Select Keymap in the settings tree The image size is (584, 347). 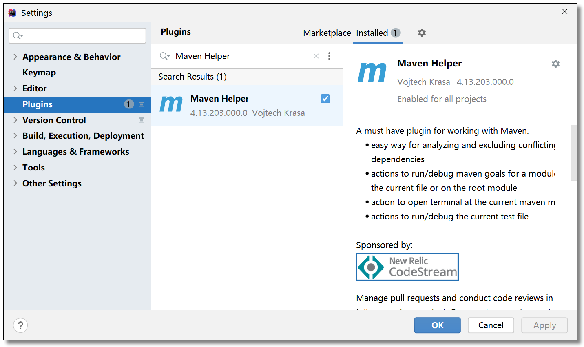(39, 73)
